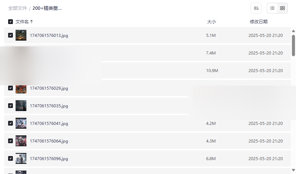Image resolution: width=296 pixels, height=174 pixels.
Task: Click the 200+精美壁... breadcrumb folder
Action: [47, 8]
